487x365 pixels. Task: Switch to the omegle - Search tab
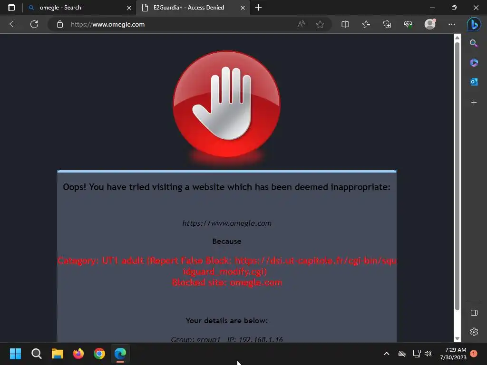coord(79,8)
